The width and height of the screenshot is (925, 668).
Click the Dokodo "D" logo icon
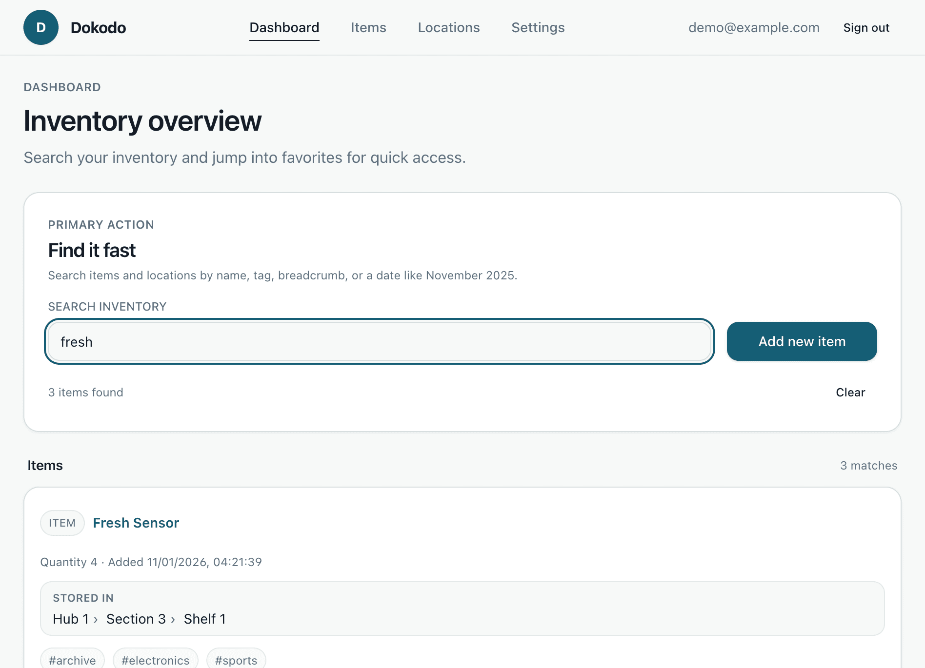(41, 27)
